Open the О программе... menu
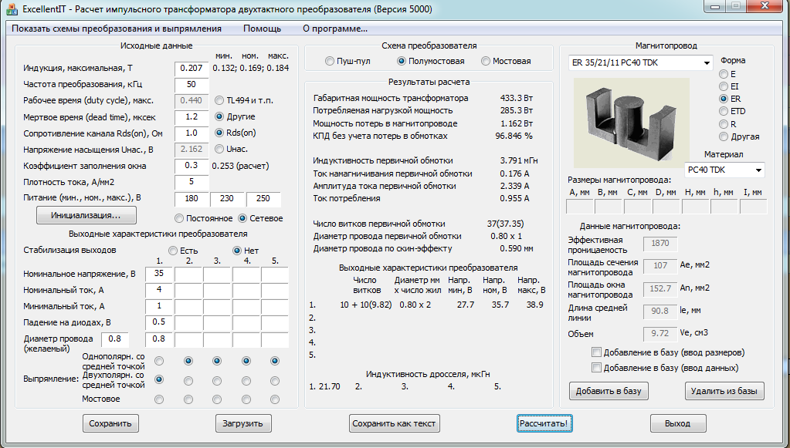This screenshot has height=448, width=790. (x=334, y=29)
